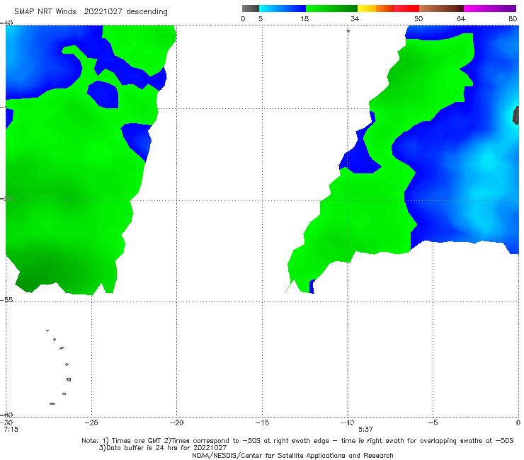This screenshot has width=524, height=460.
Task: Click the colorbar label '5'
Action: [261, 18]
